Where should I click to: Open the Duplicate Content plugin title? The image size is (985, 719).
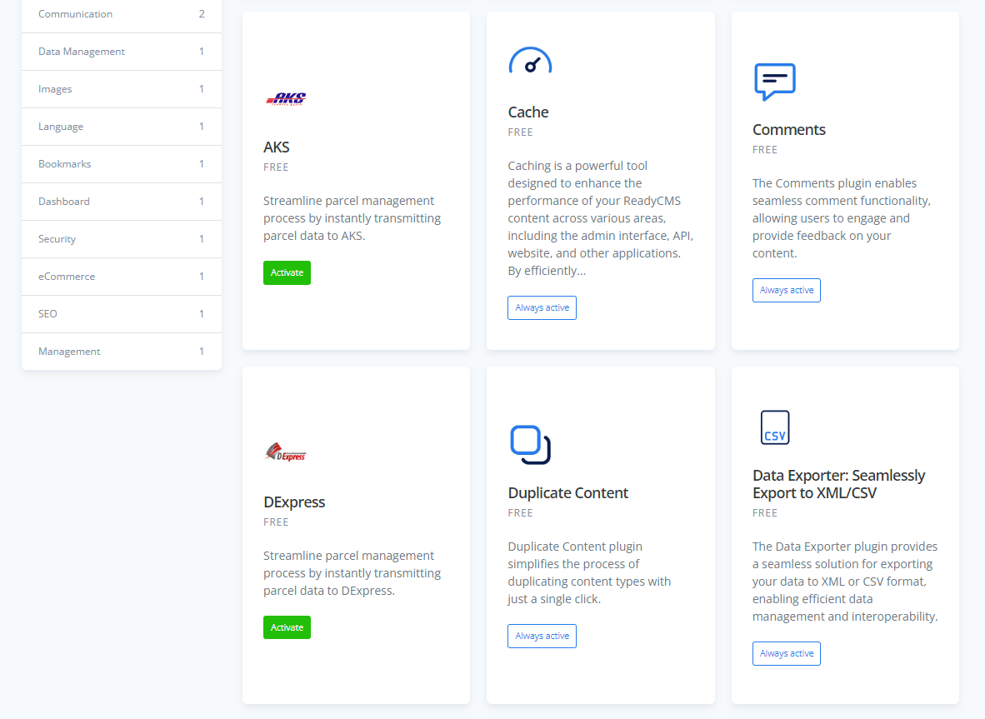coord(567,493)
